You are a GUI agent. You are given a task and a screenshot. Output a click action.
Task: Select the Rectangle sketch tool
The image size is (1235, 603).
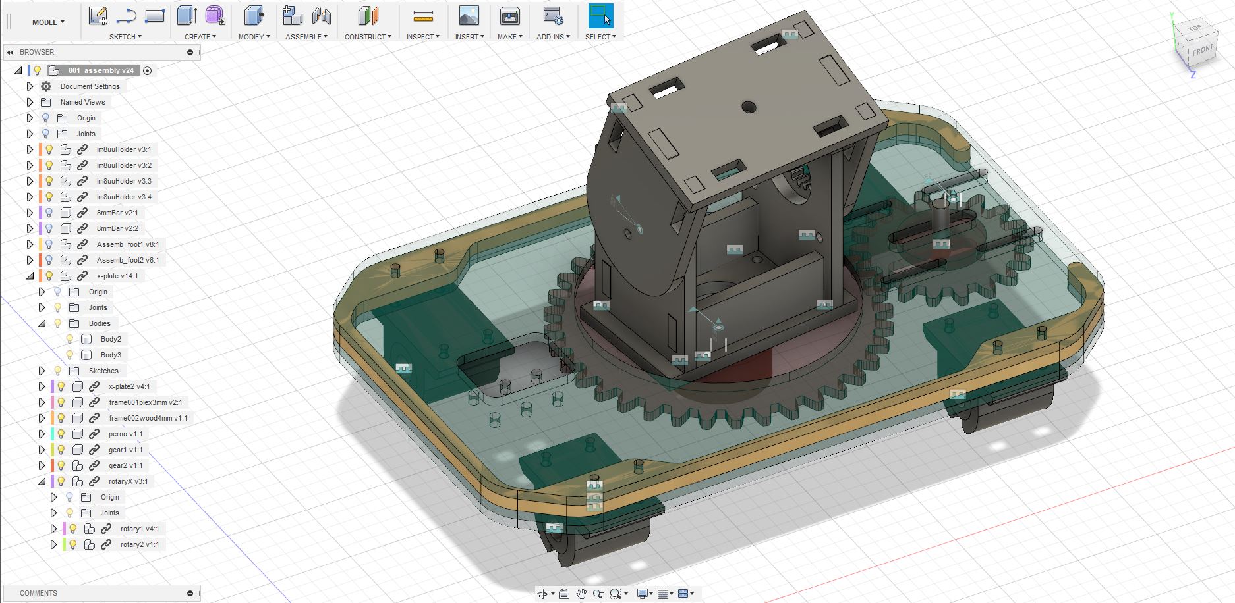click(x=154, y=16)
